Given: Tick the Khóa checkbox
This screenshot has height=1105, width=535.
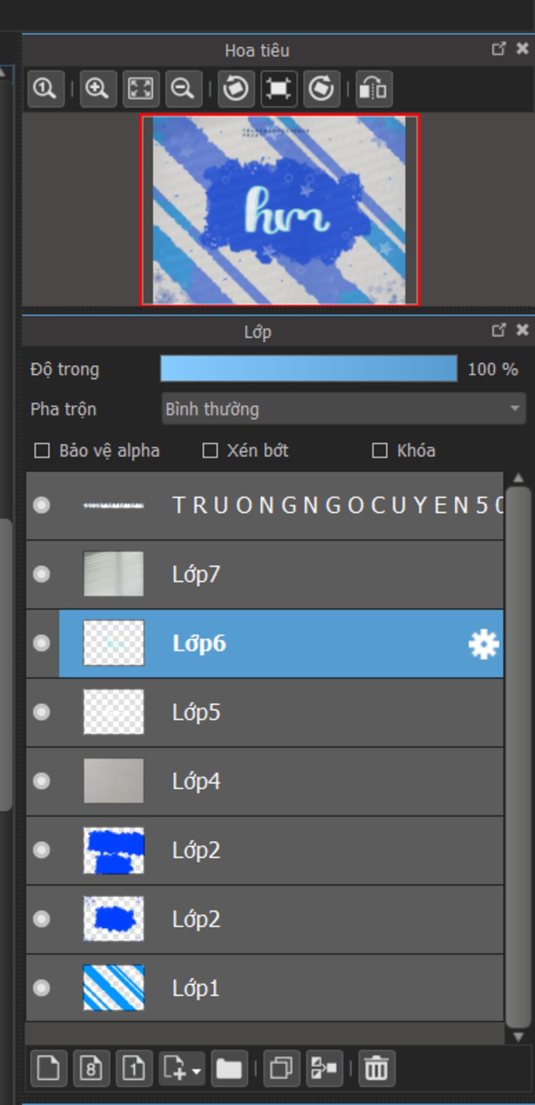Looking at the screenshot, I should [x=380, y=451].
